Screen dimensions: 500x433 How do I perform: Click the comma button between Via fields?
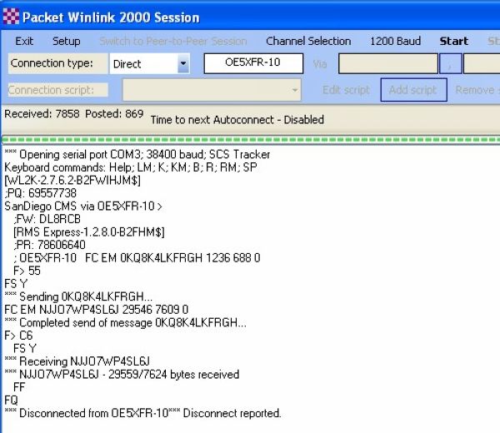click(451, 64)
